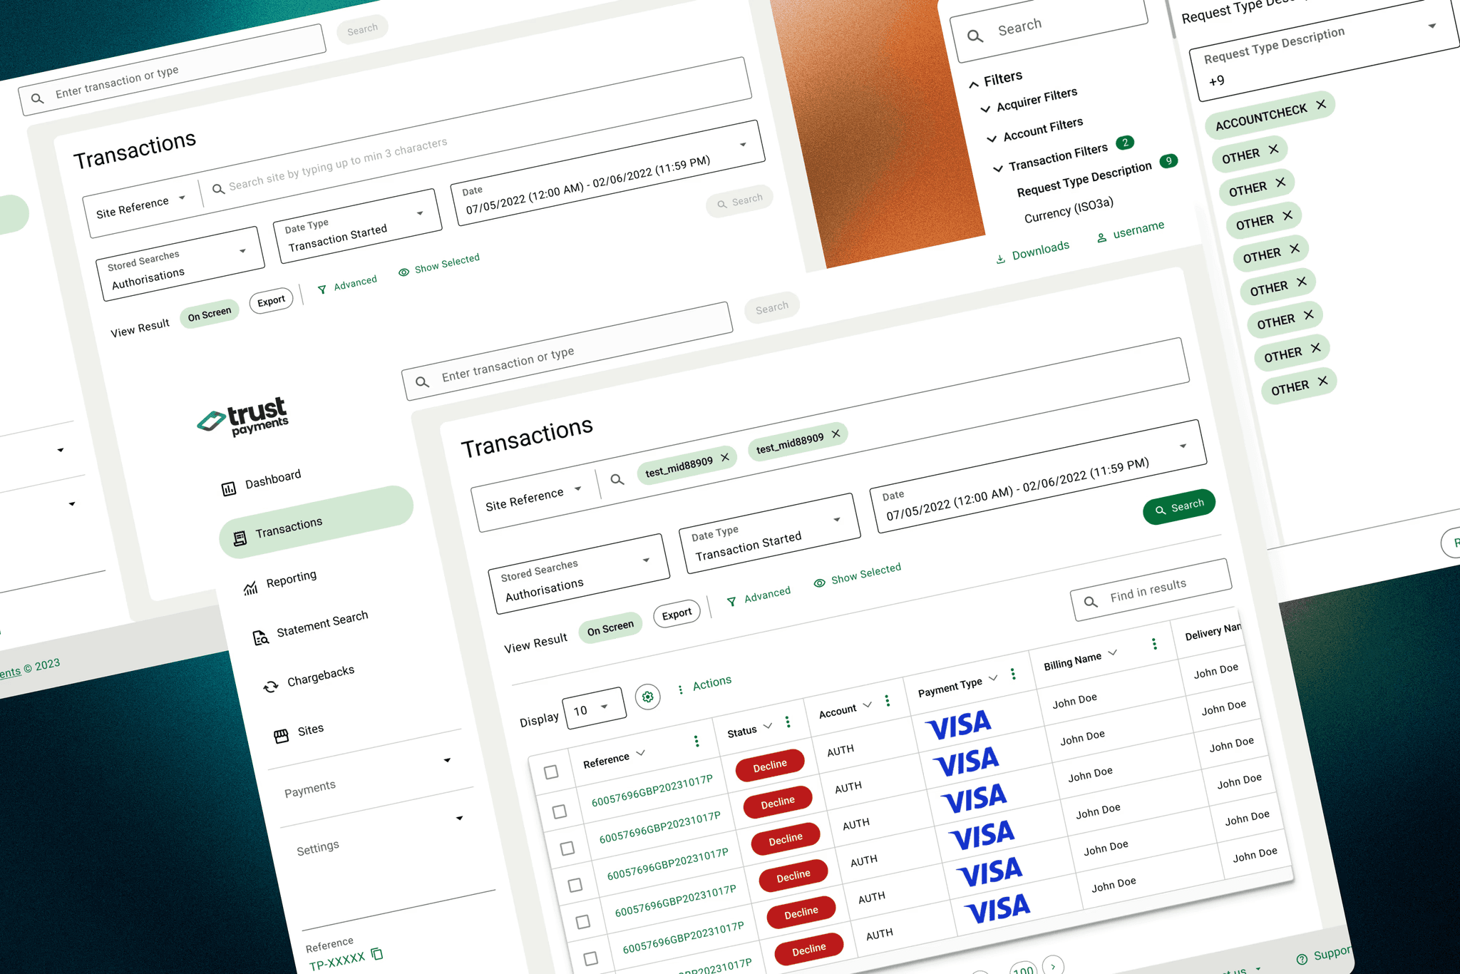Click the Sites storefront icon
Image resolution: width=1460 pixels, height=974 pixels.
coord(282,737)
